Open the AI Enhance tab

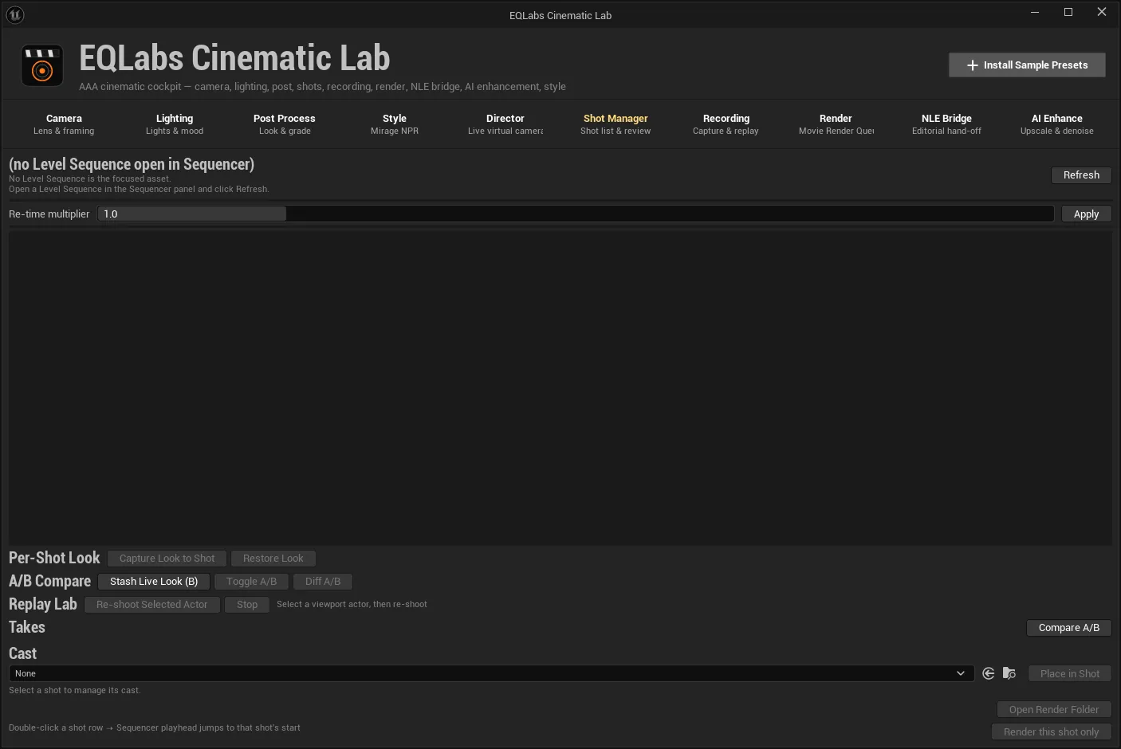tap(1057, 124)
